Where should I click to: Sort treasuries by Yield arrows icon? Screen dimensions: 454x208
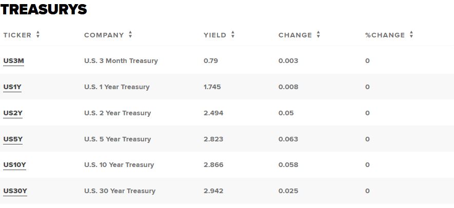233,35
